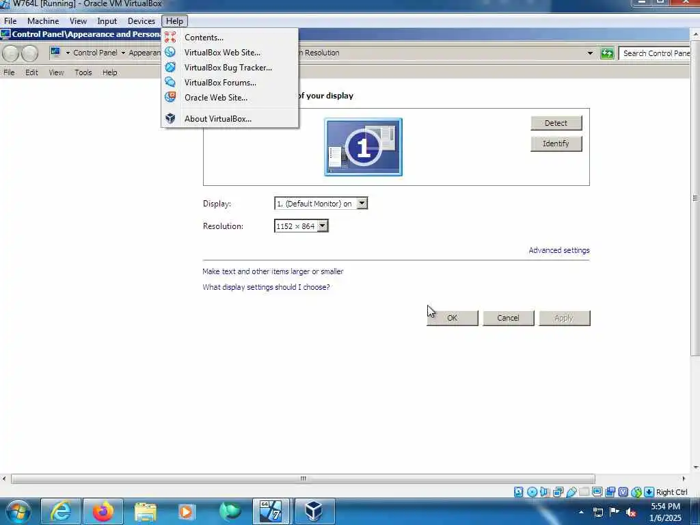Open the Display monitor dropdown
700x525 pixels.
pyautogui.click(x=362, y=203)
